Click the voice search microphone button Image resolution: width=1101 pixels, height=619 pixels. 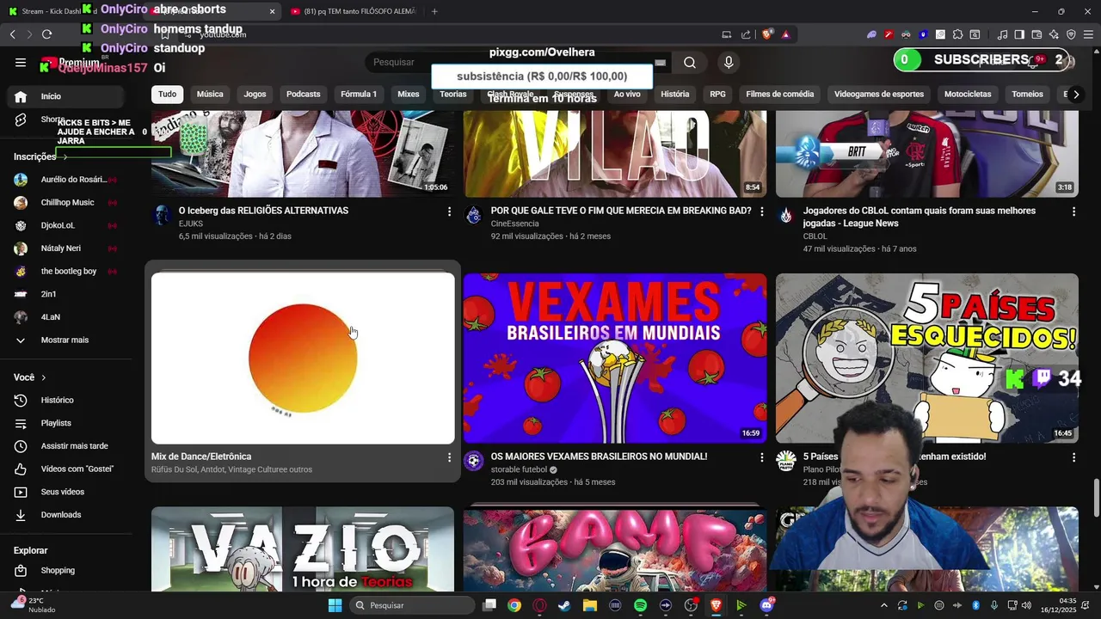coord(729,62)
